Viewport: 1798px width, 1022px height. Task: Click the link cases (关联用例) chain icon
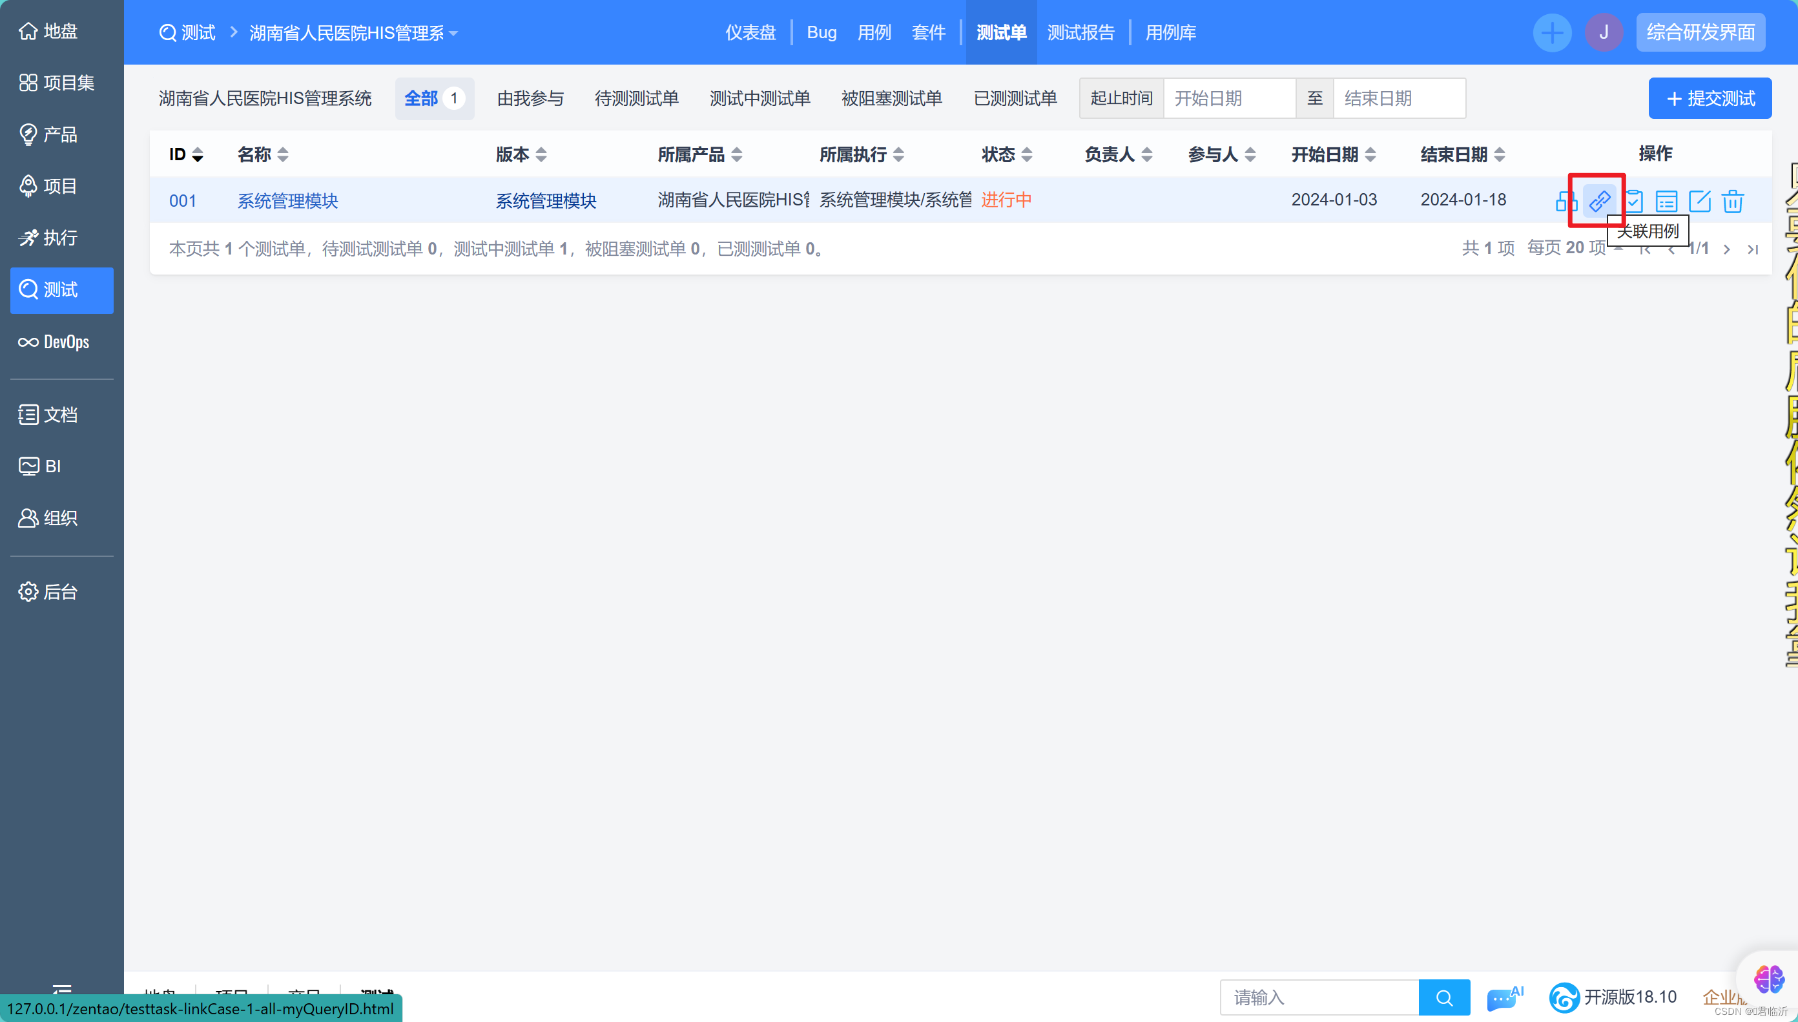(1599, 202)
